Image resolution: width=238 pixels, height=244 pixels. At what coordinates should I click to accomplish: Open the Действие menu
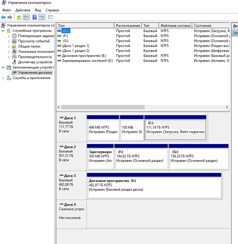[x=23, y=10]
